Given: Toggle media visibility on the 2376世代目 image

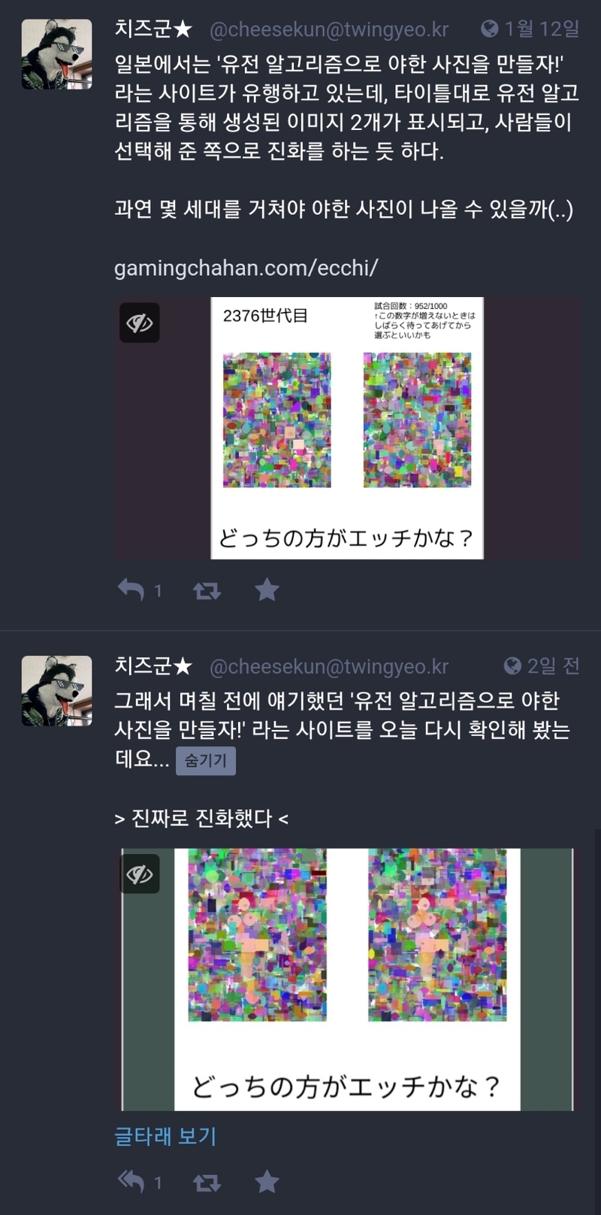Looking at the screenshot, I should (140, 323).
